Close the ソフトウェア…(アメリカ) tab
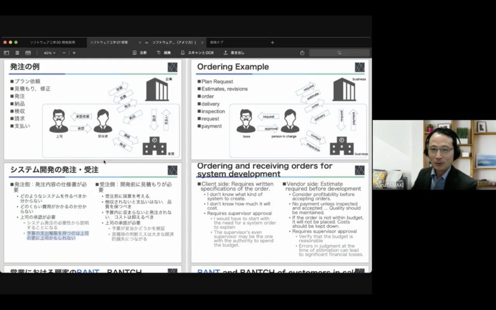 point(202,43)
